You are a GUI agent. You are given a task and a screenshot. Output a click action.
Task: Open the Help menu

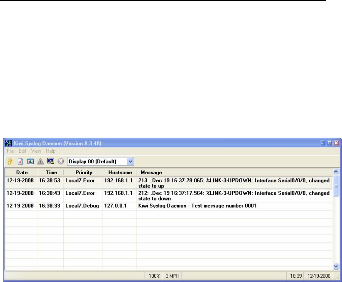point(51,151)
